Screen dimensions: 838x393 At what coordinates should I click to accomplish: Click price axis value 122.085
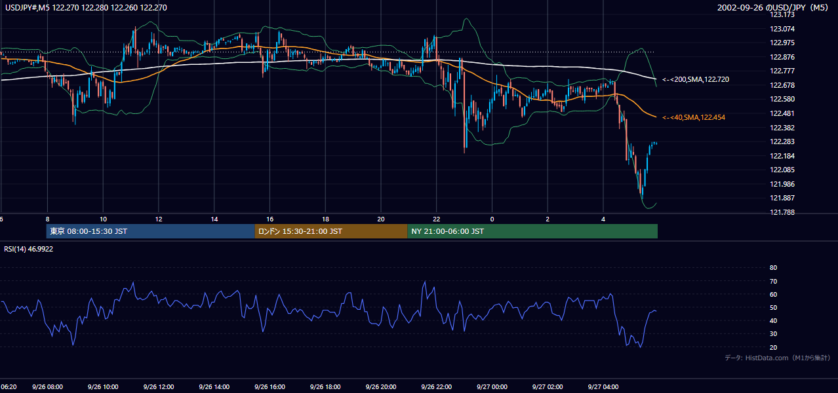pos(782,170)
